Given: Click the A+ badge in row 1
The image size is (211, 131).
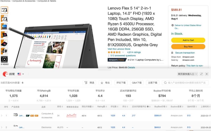Looking at the screenshot, I should (36, 116).
